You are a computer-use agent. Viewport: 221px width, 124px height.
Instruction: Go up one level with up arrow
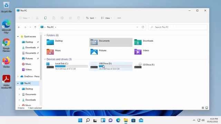(35, 27)
